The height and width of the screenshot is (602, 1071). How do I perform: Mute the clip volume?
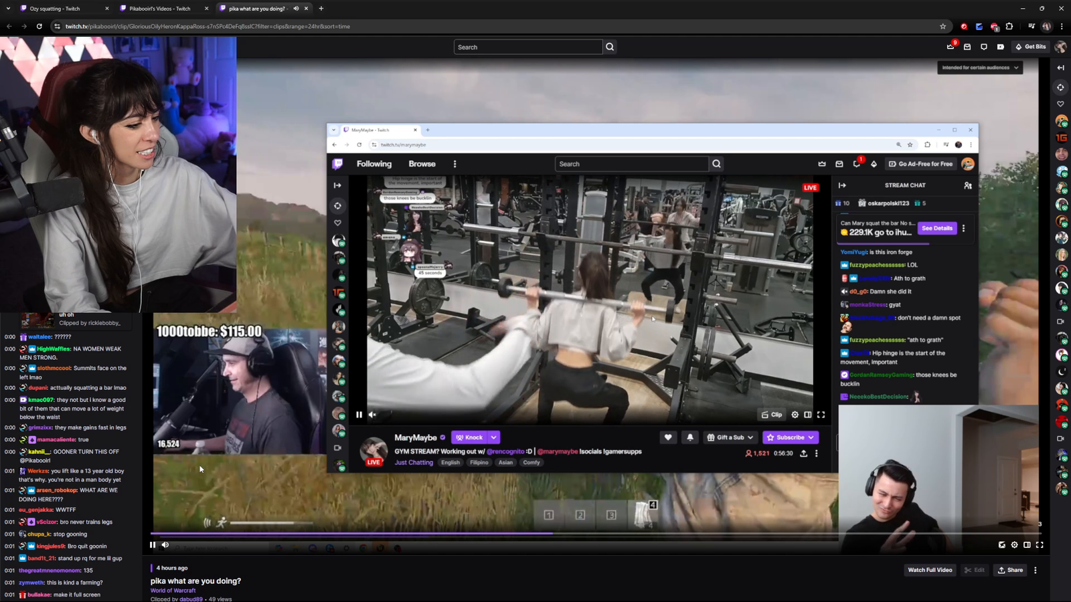[165, 544]
